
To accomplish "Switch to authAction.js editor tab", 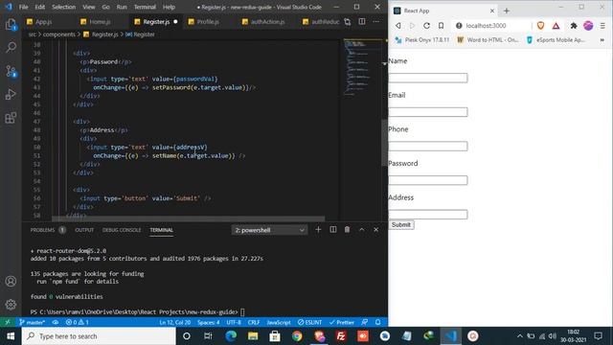I will pyautogui.click(x=267, y=22).
